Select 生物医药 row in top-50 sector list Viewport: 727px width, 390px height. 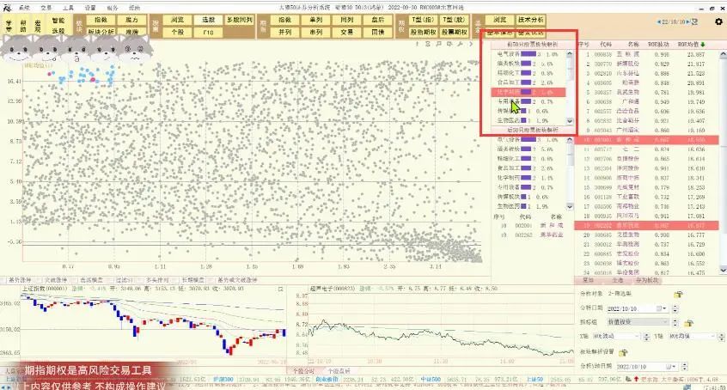click(528, 120)
